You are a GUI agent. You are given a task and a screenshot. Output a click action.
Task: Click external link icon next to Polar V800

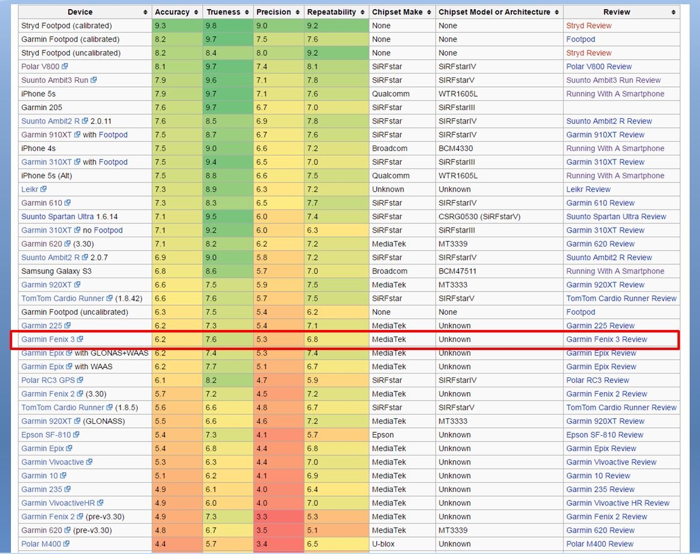tap(65, 66)
